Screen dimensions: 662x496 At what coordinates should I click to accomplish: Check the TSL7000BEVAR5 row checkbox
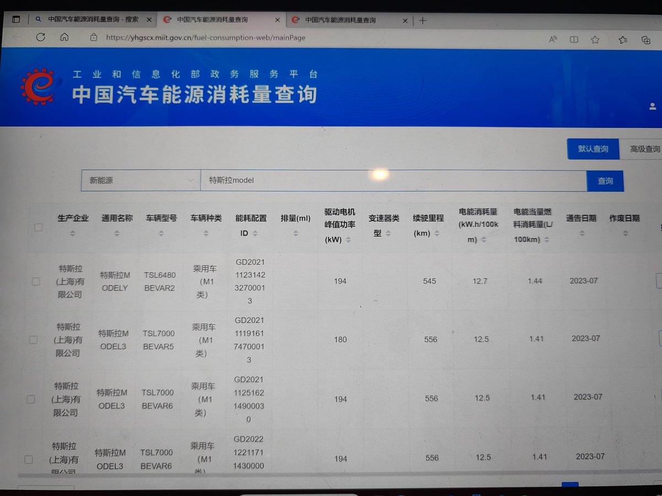click(33, 339)
